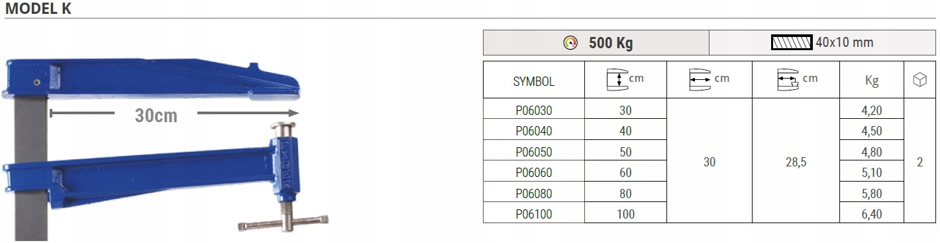This screenshot has width=940, height=243.
Task: Click the throat depth icon in header
Action: 700,79
